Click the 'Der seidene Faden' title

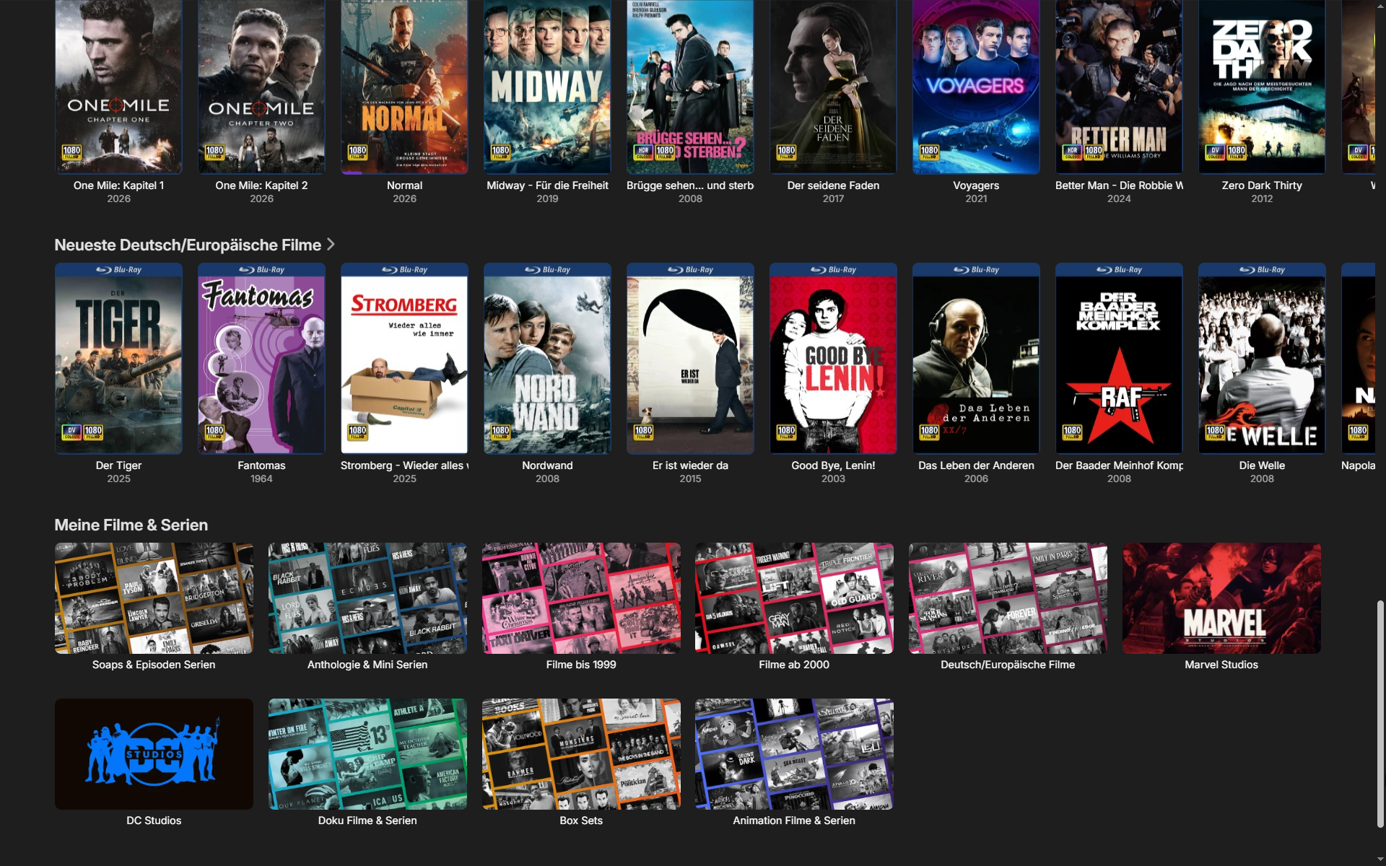(833, 185)
